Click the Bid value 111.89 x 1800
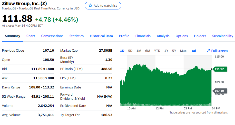Viewport: 235px width, 125px height. point(43,69)
